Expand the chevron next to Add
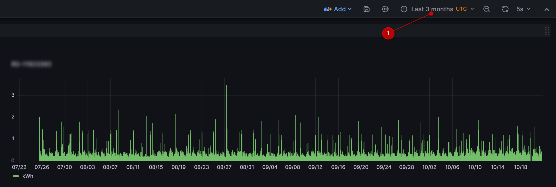Viewport: 556px width, 187px height. (x=350, y=9)
